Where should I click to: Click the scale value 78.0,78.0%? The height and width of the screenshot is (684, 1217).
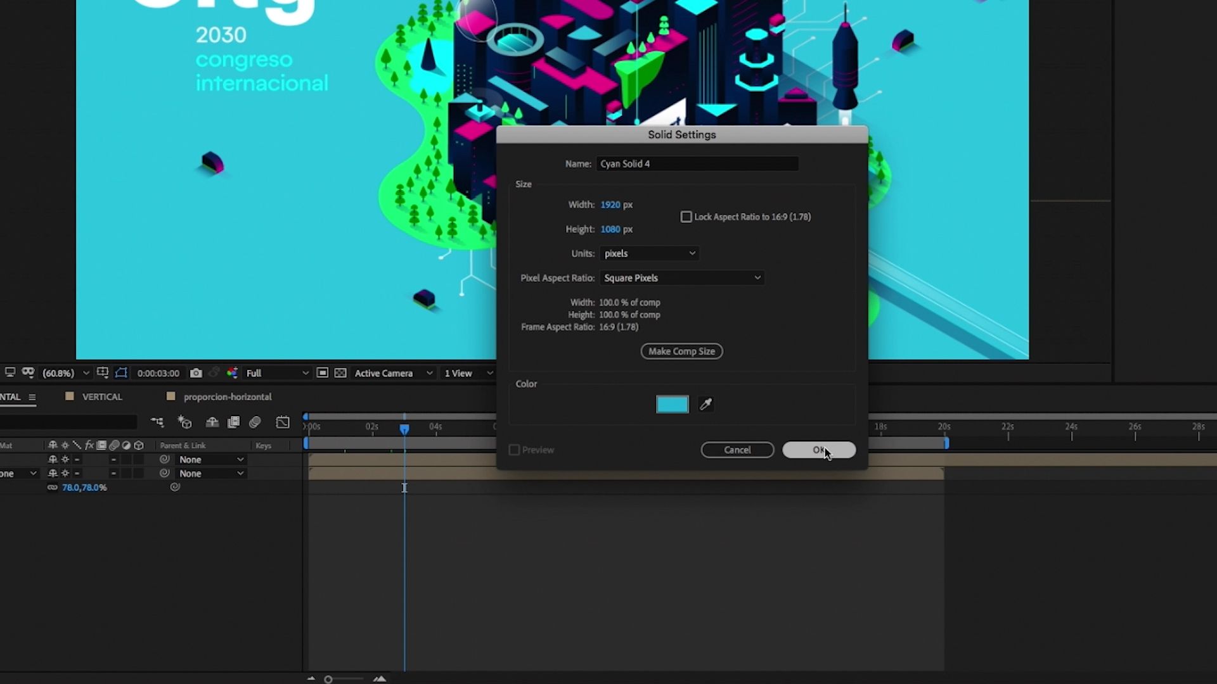[84, 487]
